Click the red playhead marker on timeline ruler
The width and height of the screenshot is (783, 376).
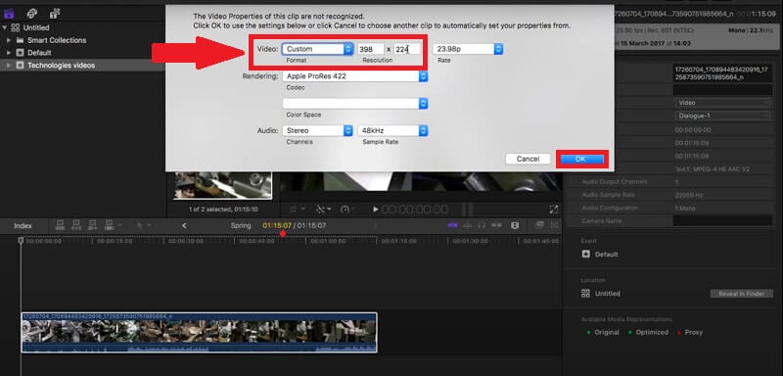pos(283,234)
